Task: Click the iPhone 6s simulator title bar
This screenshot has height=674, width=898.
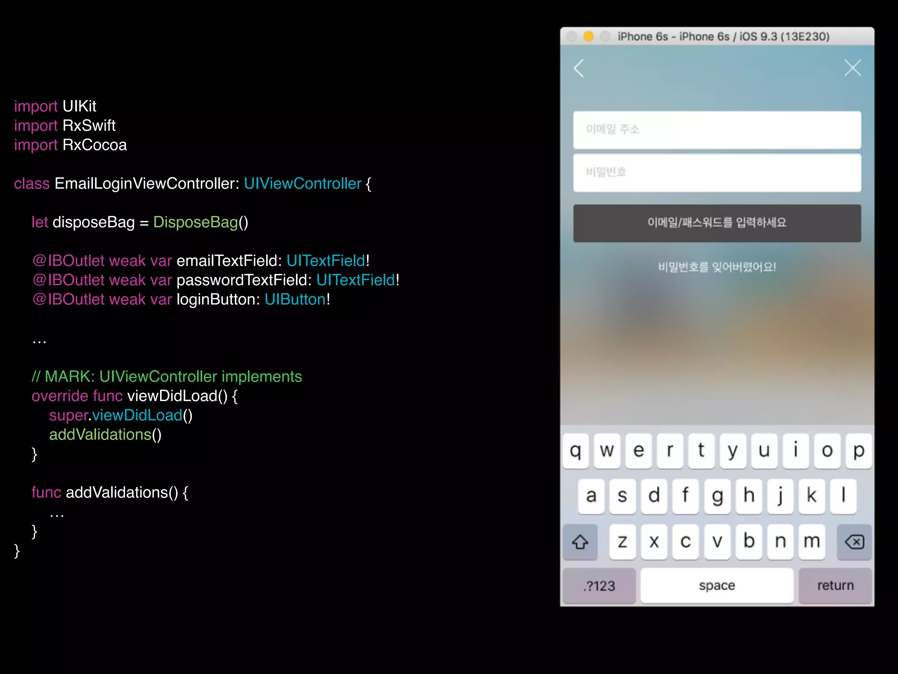Action: coord(723,36)
